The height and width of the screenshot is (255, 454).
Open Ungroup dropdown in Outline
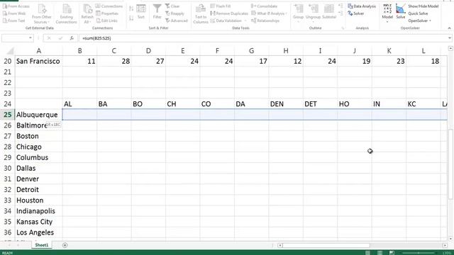313,13
